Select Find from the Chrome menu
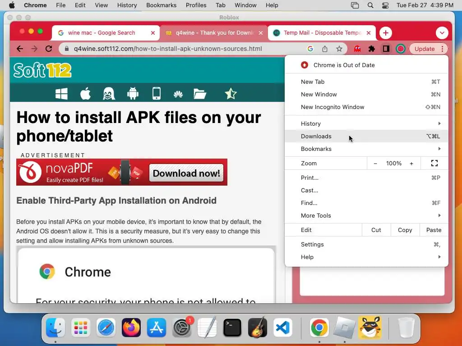462x346 pixels. [366, 203]
